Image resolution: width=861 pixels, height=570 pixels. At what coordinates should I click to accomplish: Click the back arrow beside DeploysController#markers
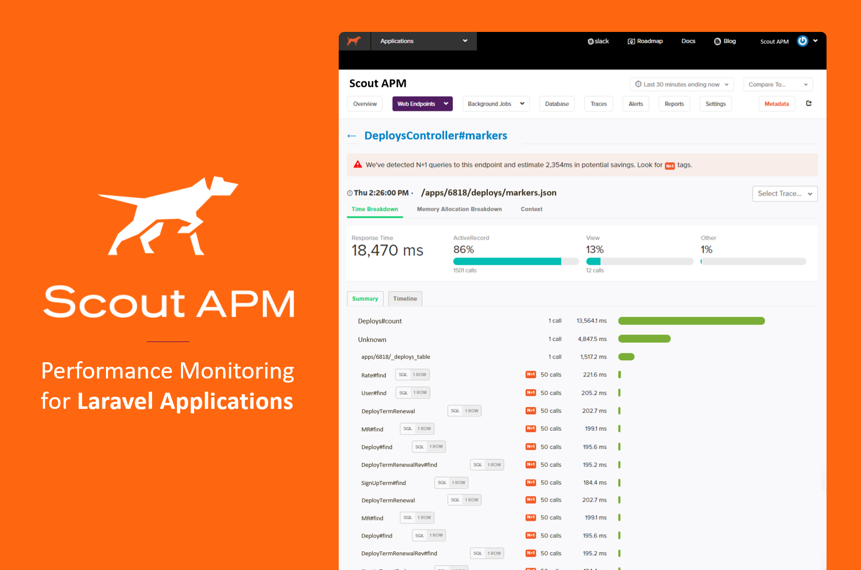(351, 136)
